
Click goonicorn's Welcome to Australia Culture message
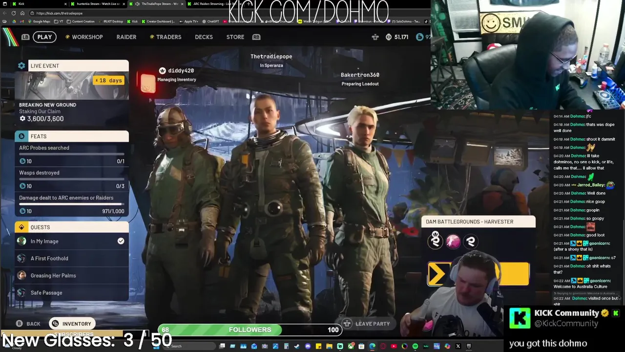(x=582, y=284)
